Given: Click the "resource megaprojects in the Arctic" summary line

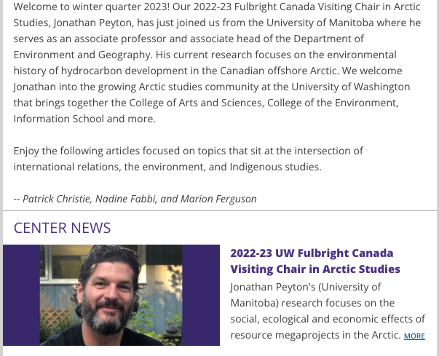Looking at the screenshot, I should pyautogui.click(x=315, y=335).
